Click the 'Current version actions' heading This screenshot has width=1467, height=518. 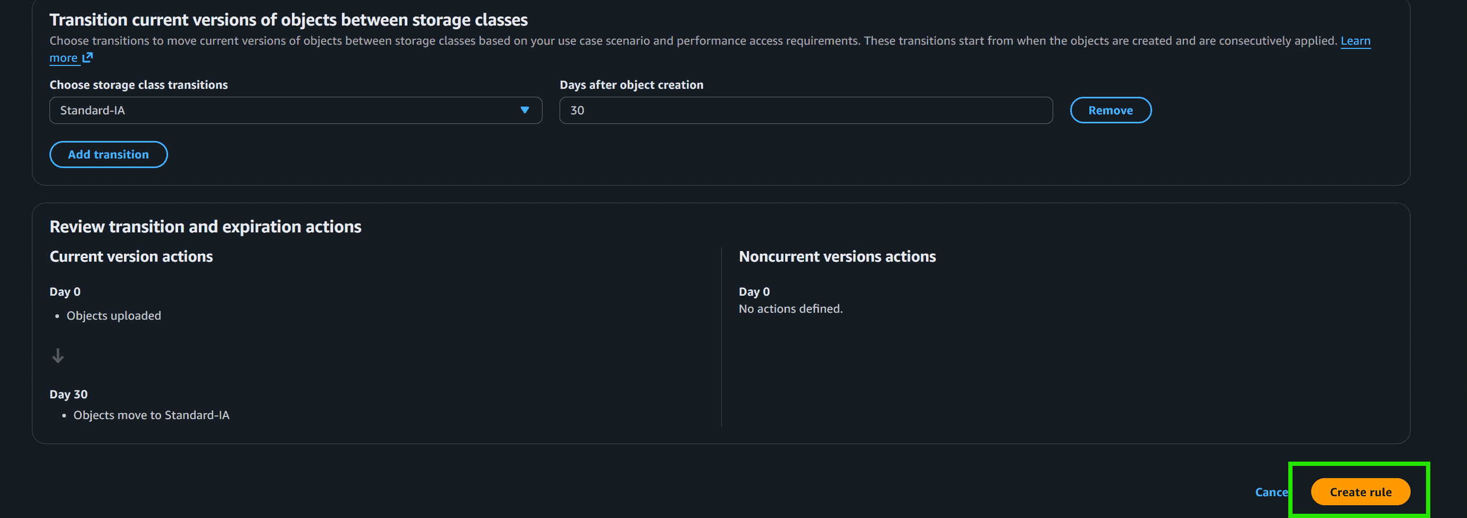tap(131, 257)
